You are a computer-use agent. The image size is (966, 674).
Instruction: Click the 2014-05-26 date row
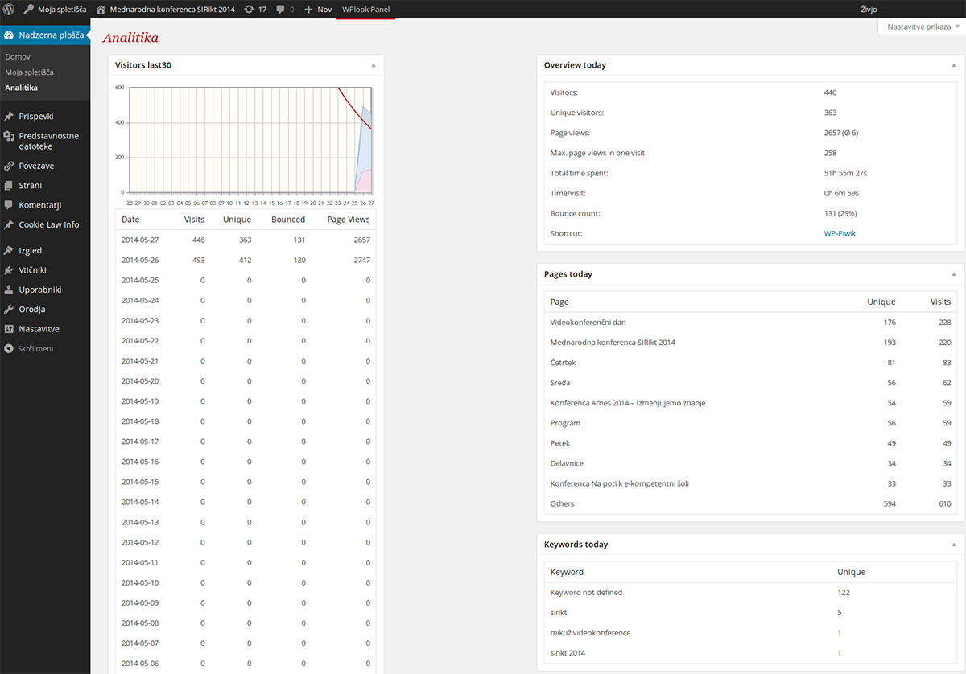tap(246, 260)
